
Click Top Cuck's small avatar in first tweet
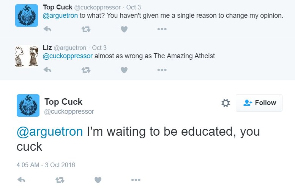coord(27,15)
